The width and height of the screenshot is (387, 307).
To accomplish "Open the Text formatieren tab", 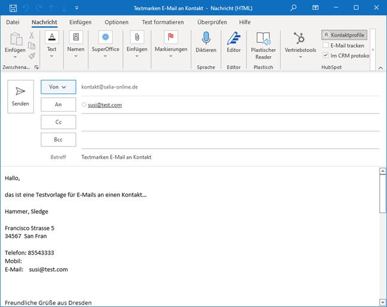I will coord(162,22).
